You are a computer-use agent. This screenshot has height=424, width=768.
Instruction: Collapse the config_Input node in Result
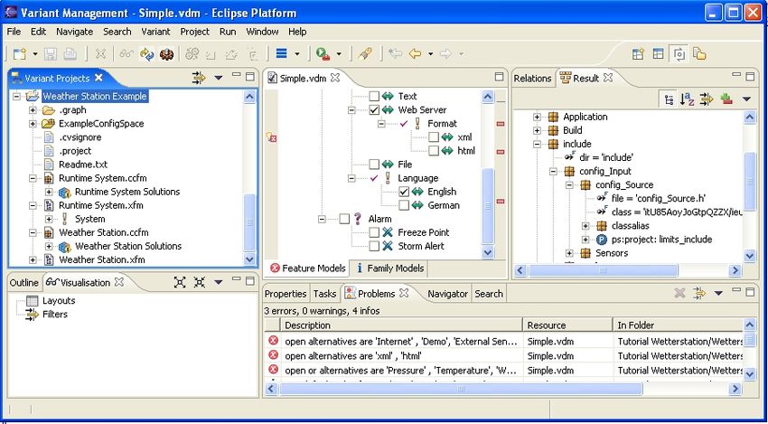click(x=554, y=172)
